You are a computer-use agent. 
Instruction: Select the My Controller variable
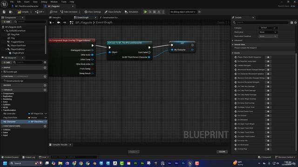point(9,114)
